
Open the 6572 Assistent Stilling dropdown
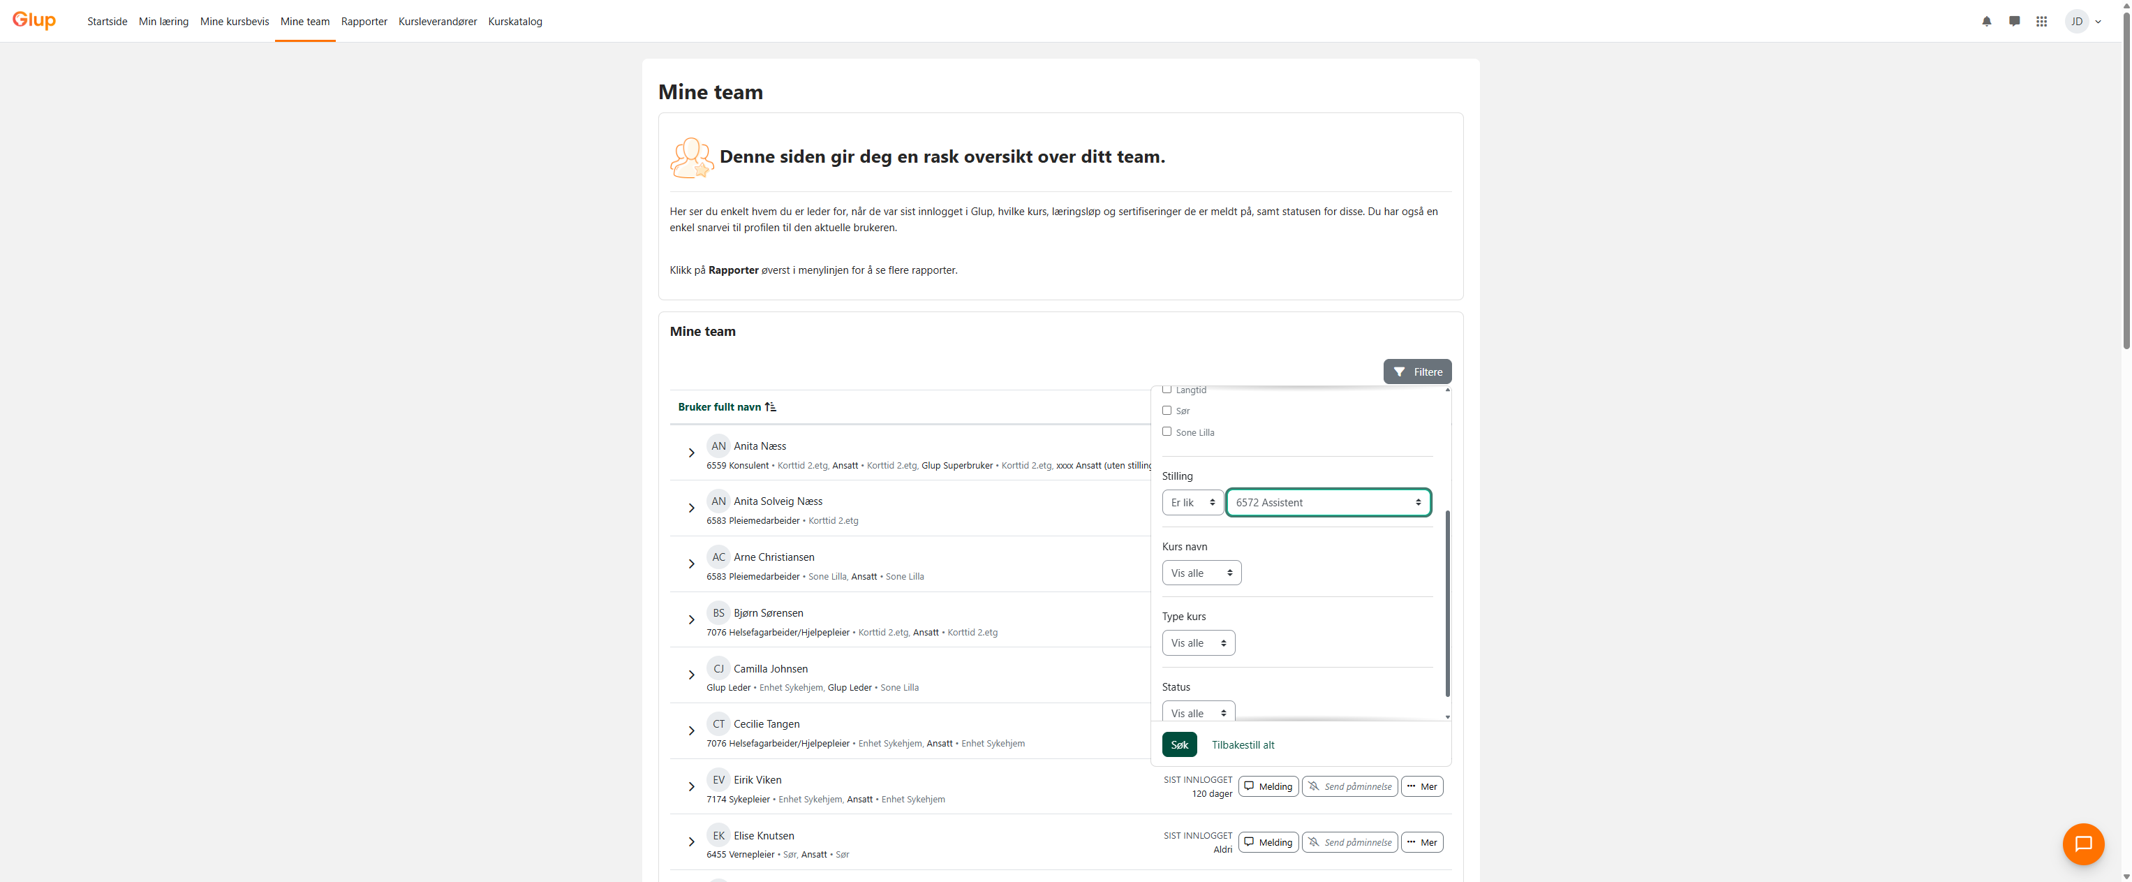(x=1328, y=503)
